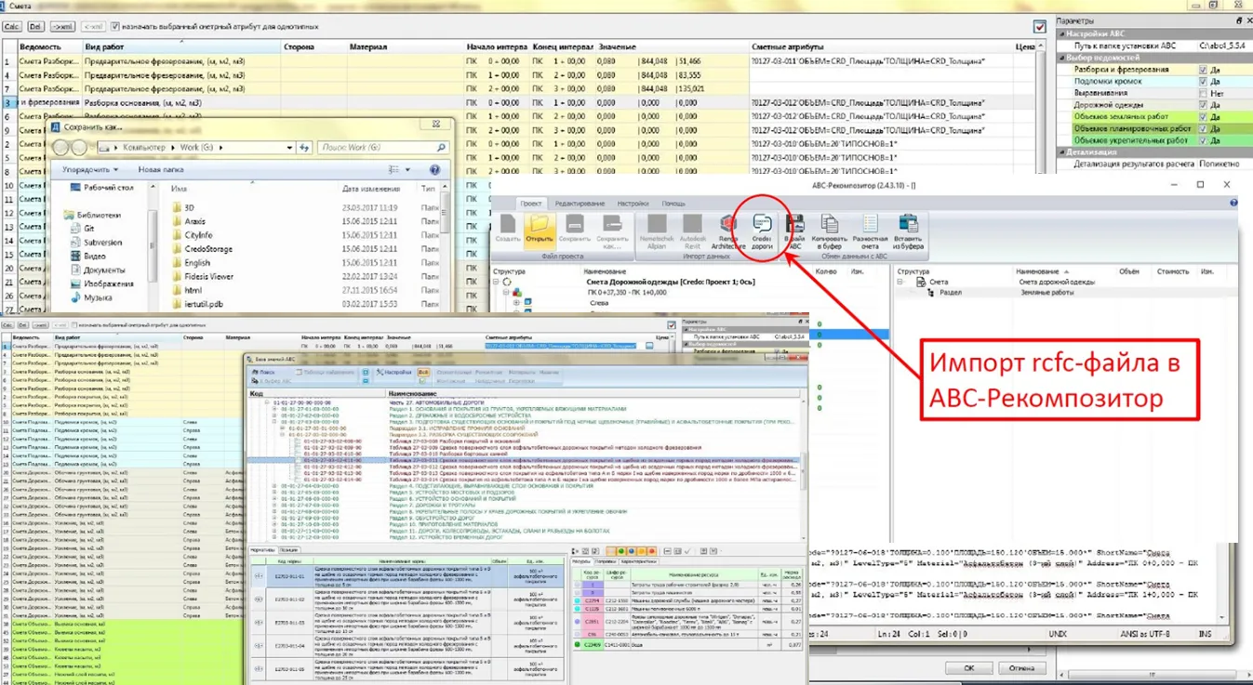Screen dimensions: 1253x685
Task: Click the search field Поиск: Work (G:)
Action: point(382,147)
